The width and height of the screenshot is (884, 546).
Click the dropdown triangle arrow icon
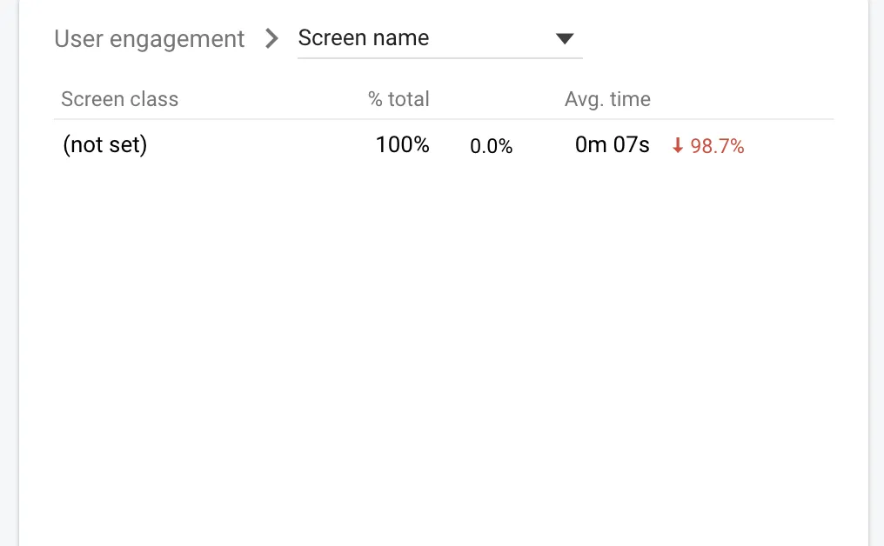pyautogui.click(x=565, y=39)
